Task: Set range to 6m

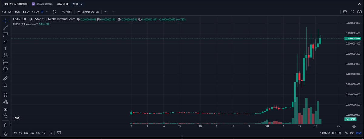Action: click(26, 133)
